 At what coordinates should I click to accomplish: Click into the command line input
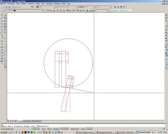click(83, 126)
